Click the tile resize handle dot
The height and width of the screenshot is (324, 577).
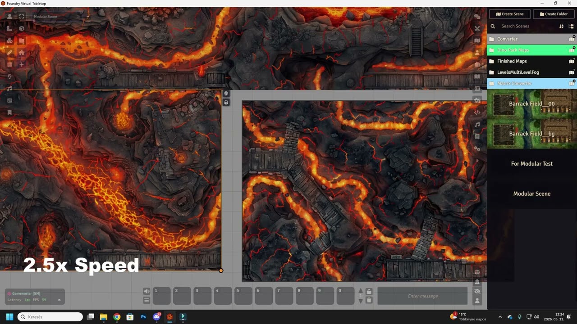point(221,270)
